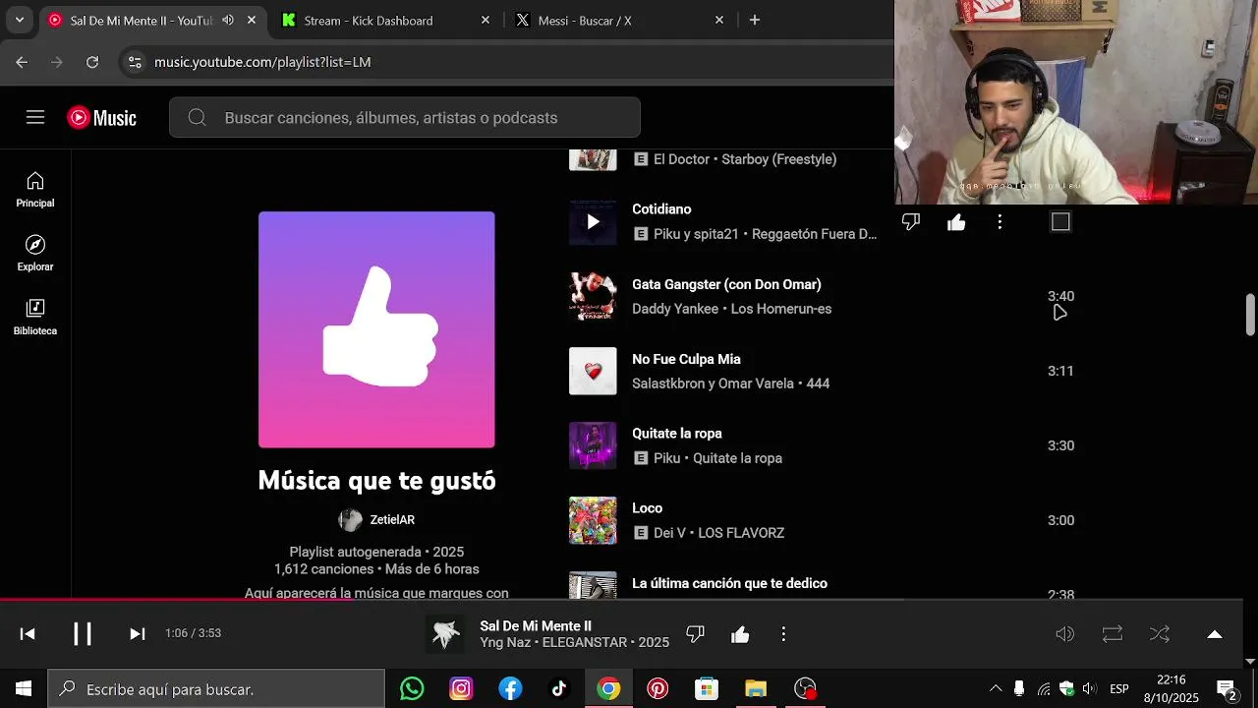The height and width of the screenshot is (708, 1258).
Task: Tick the Cotidiano selection checkbox
Action: pyautogui.click(x=1060, y=222)
